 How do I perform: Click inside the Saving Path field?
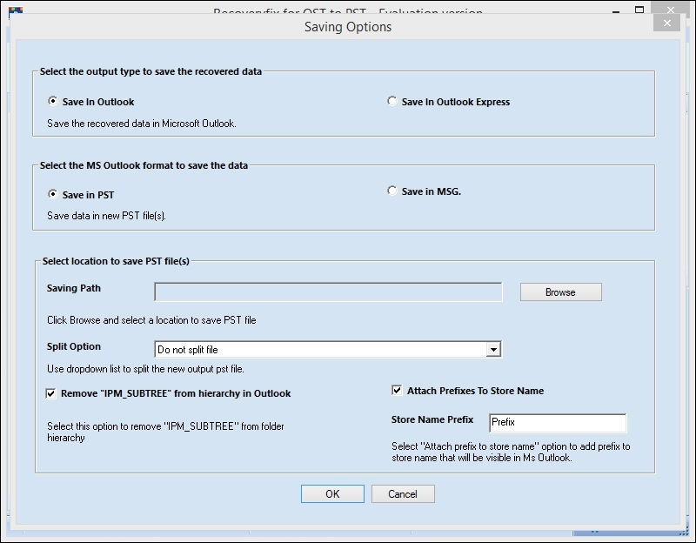point(326,292)
